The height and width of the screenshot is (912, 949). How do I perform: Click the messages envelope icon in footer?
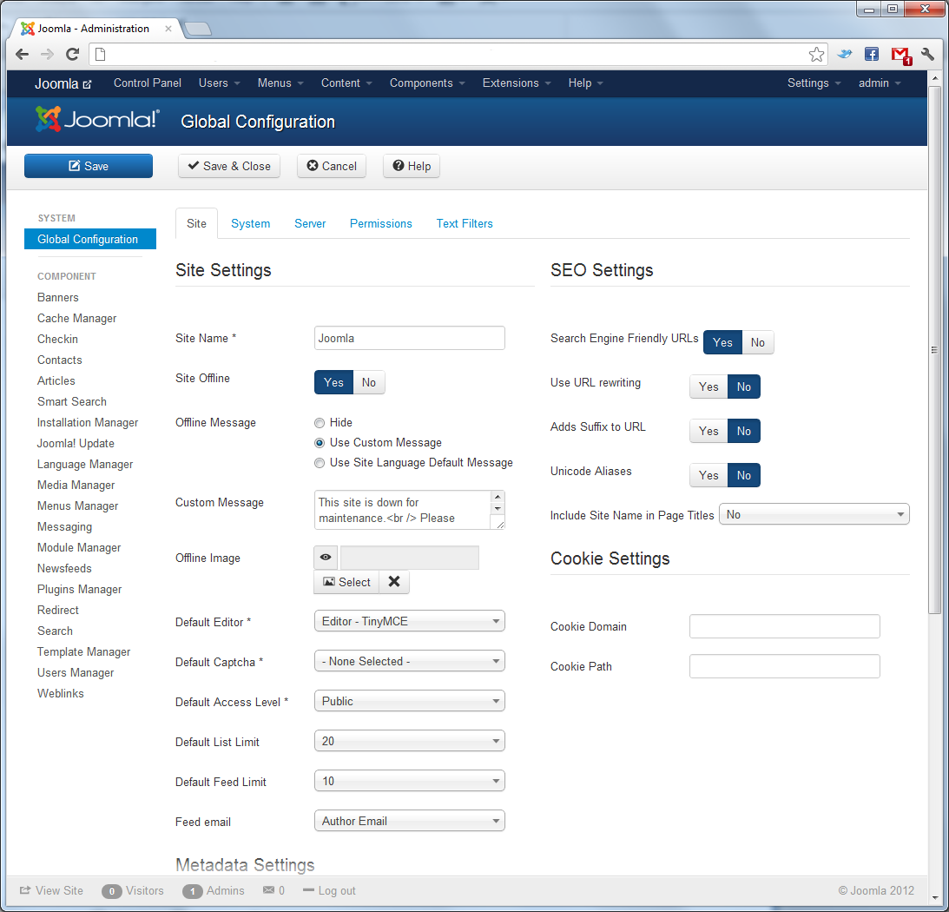(x=268, y=889)
